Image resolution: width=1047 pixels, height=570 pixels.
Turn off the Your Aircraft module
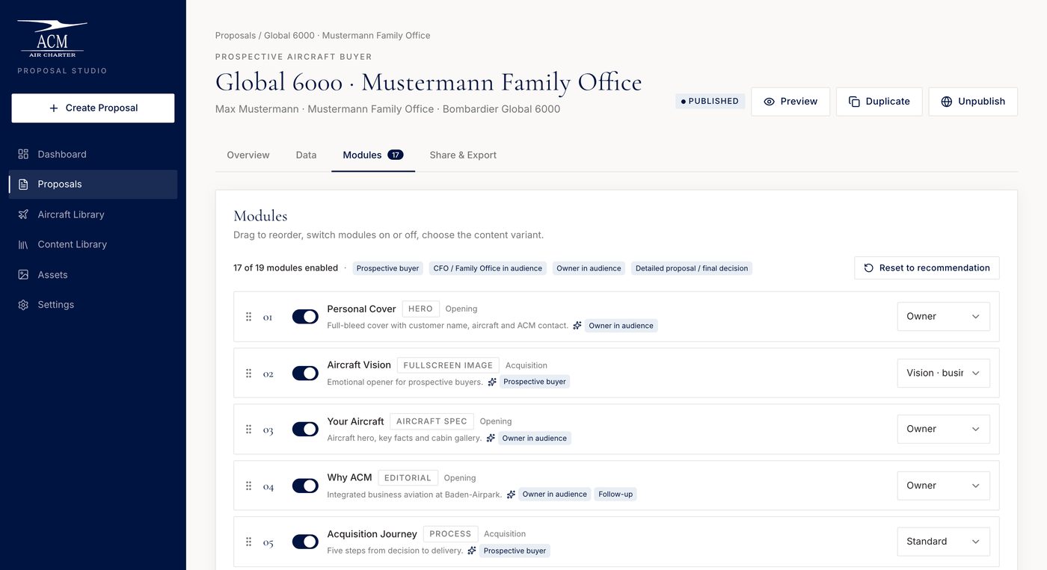click(x=305, y=429)
